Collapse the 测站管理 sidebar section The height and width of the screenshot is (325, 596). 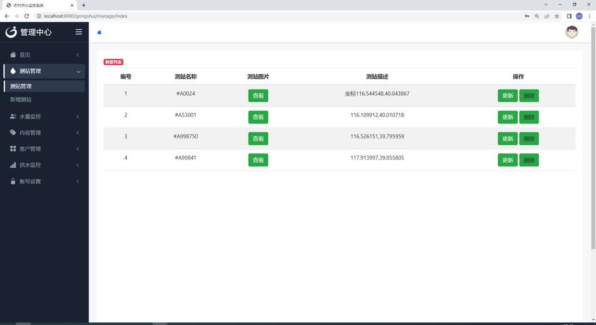tap(44, 71)
